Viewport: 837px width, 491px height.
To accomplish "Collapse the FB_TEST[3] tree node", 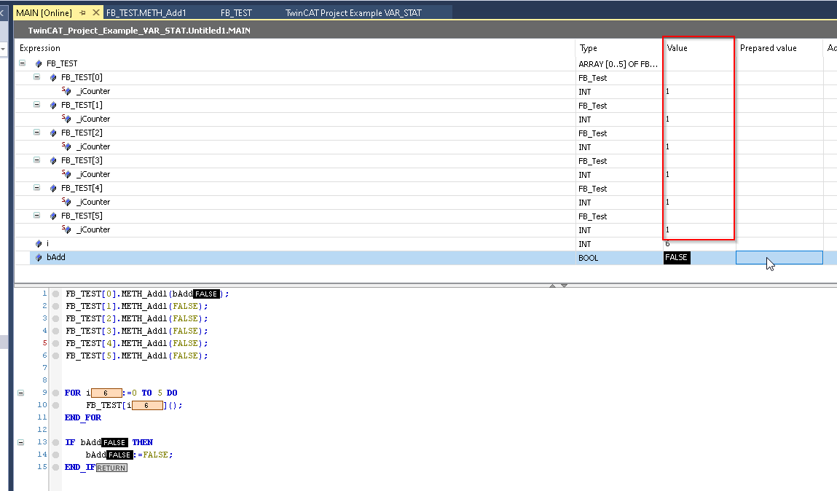I will (x=37, y=160).
